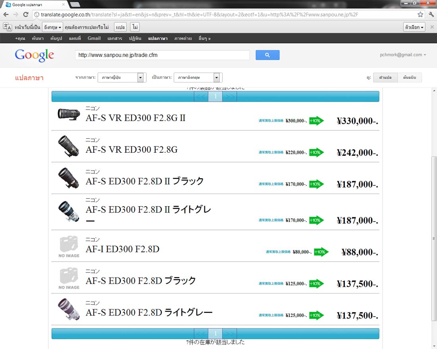The width and height of the screenshot is (437, 349).
Task: Switch view to คำแปล (translation)
Action: [385, 77]
